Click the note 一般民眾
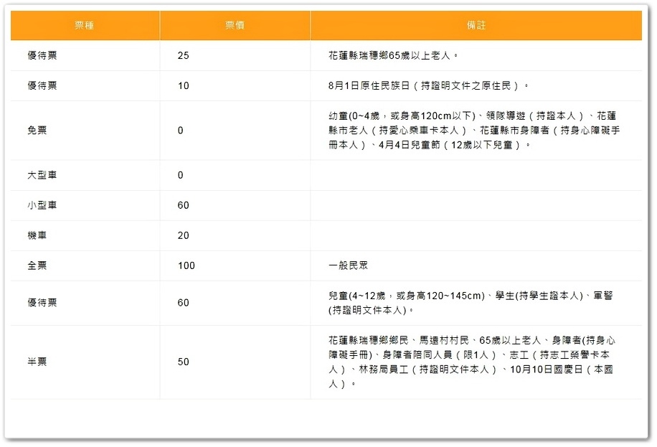This screenshot has width=657, height=447. coord(348,265)
